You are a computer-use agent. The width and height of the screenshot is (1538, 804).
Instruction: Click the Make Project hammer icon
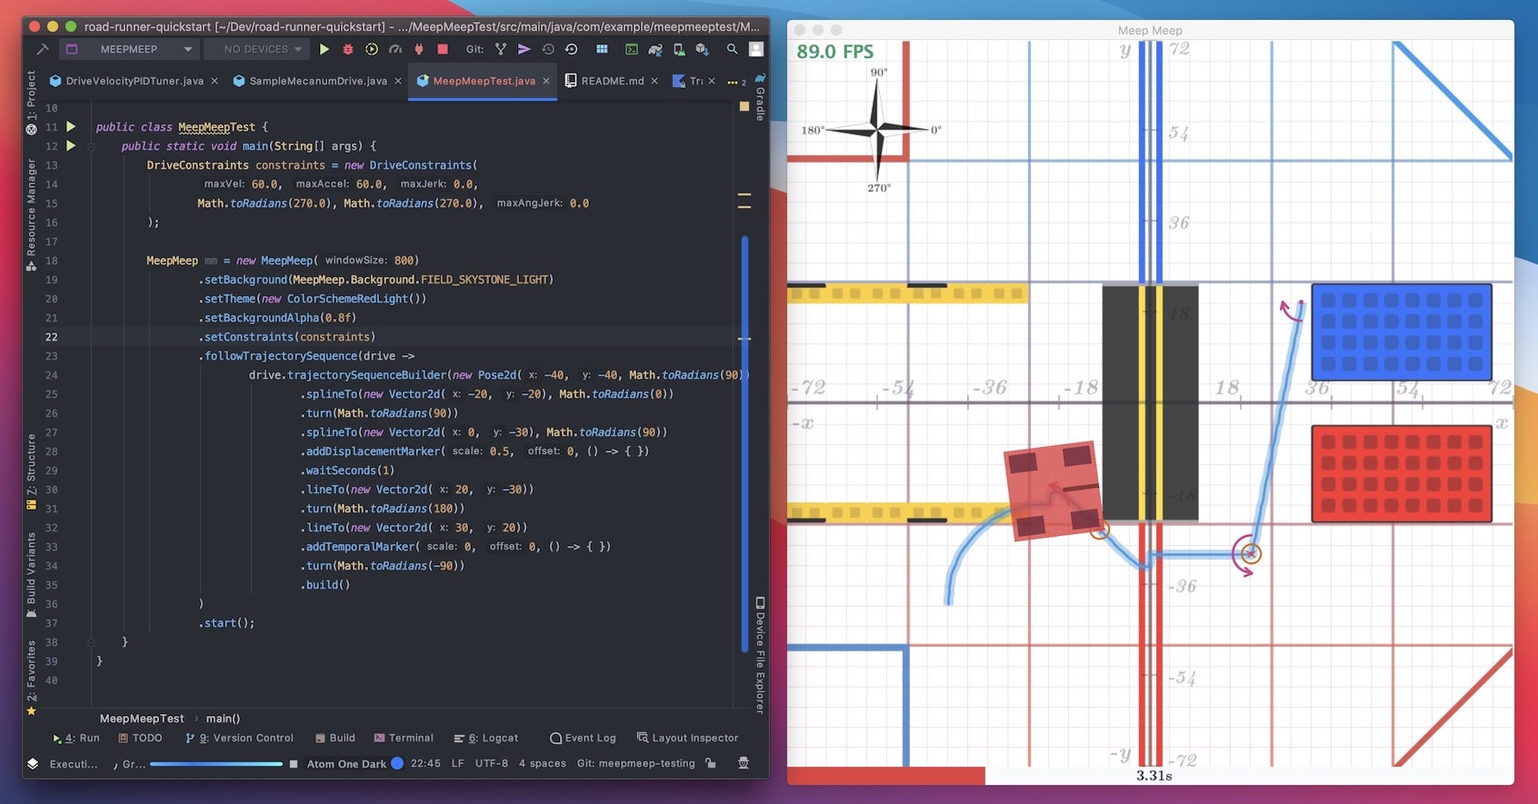(42, 49)
